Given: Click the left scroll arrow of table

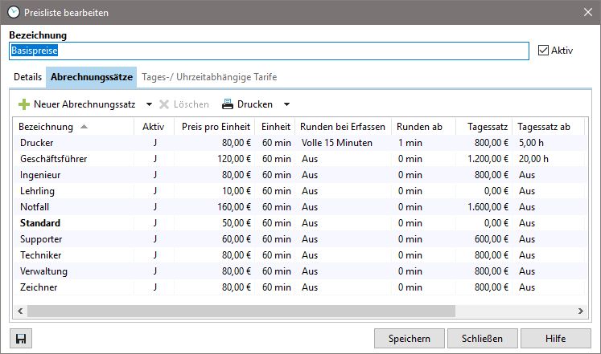Looking at the screenshot, I should 20,311.
